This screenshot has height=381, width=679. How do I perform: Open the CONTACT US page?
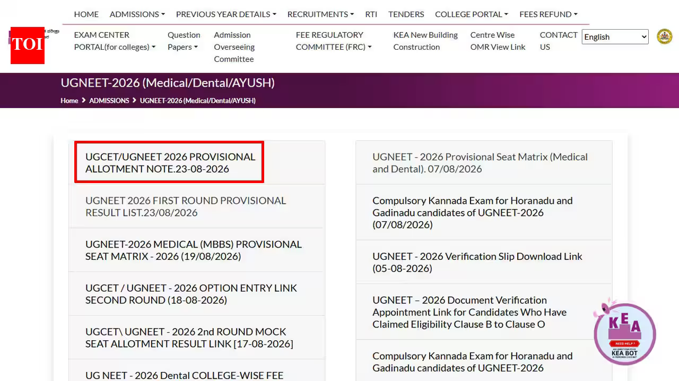point(559,41)
